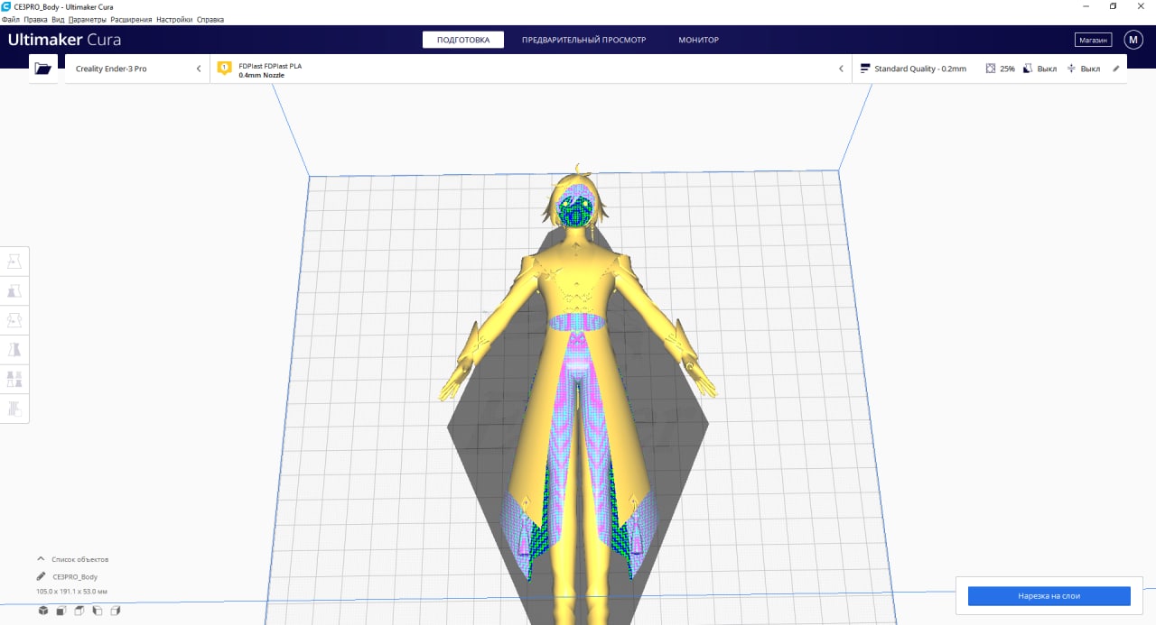Click the 105.0 x 191.1 x 53.0 мм dimensions

(x=71, y=592)
